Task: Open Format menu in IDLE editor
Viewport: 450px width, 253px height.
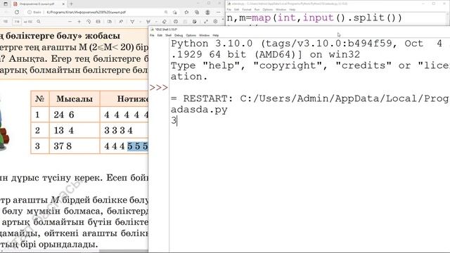Action: (x=247, y=9)
